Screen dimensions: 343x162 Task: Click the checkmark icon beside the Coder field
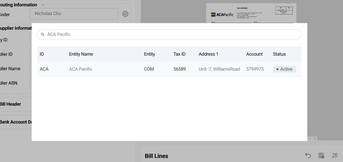125,14
